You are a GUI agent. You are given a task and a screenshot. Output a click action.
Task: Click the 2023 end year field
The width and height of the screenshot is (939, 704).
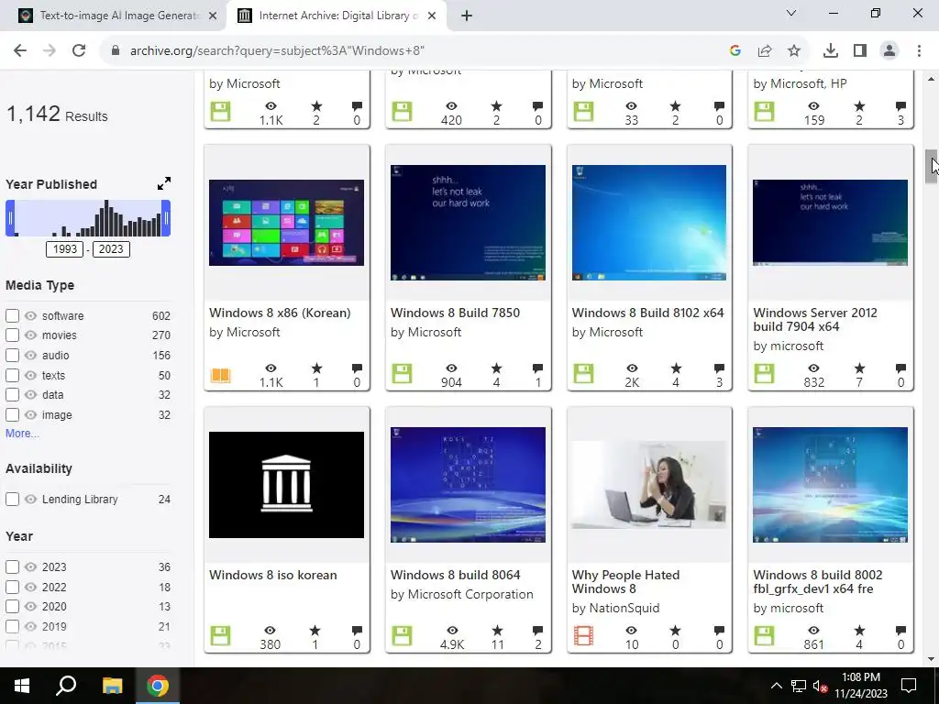tap(111, 249)
